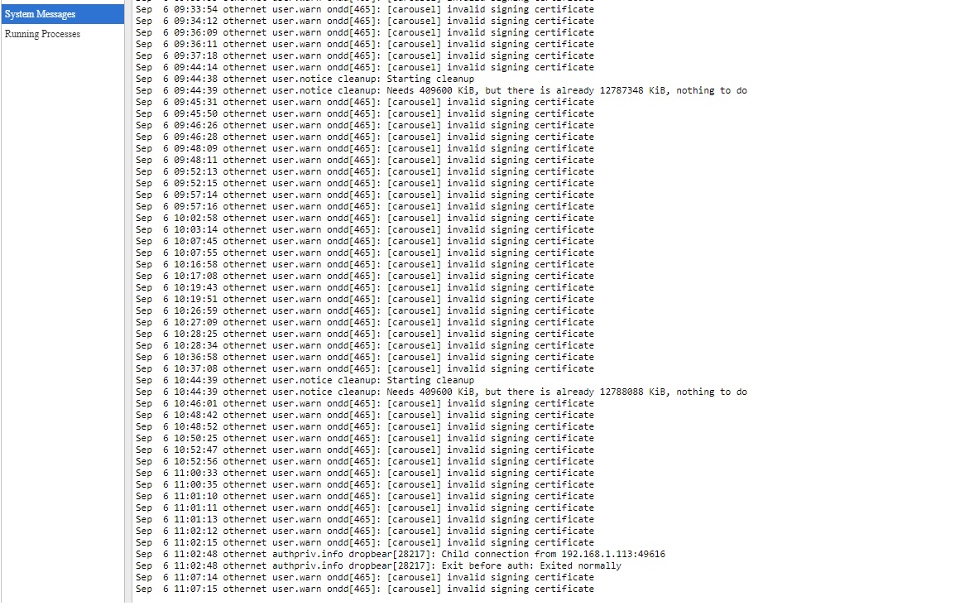This screenshot has height=611, width=979.
Task: Click the 10:46:01 carousel warning entry
Action: coord(365,403)
